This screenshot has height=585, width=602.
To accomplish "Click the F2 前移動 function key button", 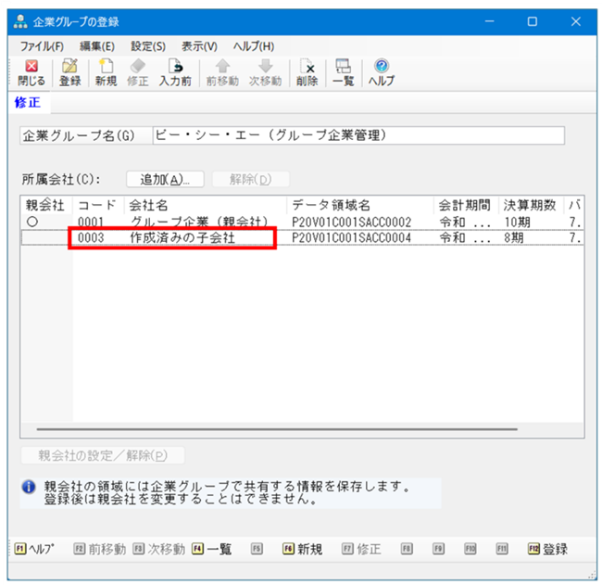I will tap(100, 549).
